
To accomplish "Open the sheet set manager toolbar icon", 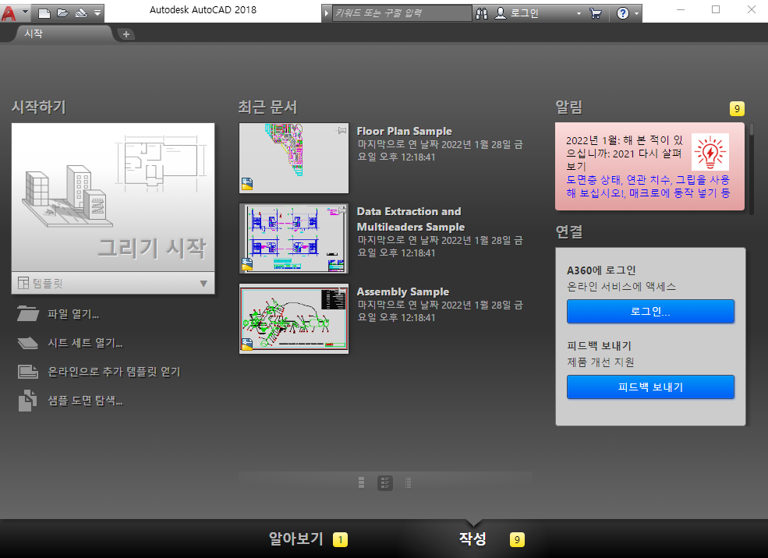I will point(81,13).
